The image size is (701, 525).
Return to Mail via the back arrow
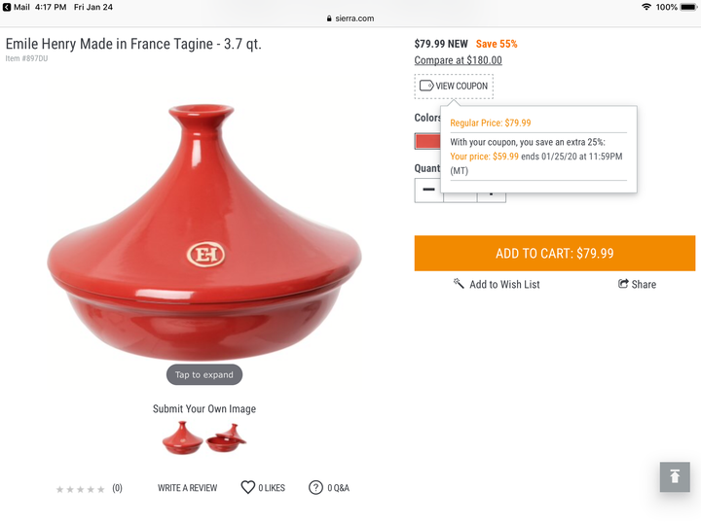(7, 7)
